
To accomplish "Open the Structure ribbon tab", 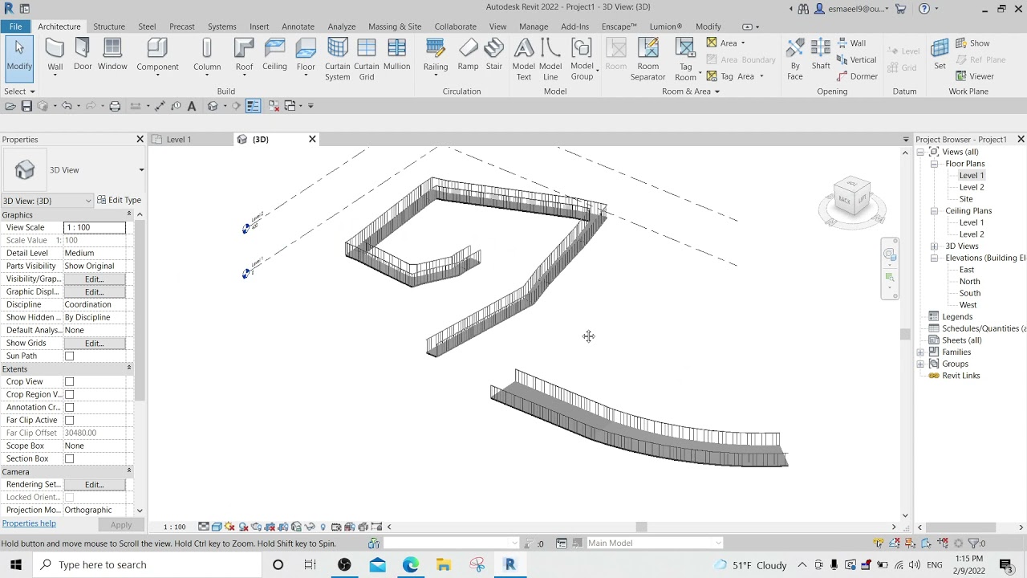I will click(108, 26).
